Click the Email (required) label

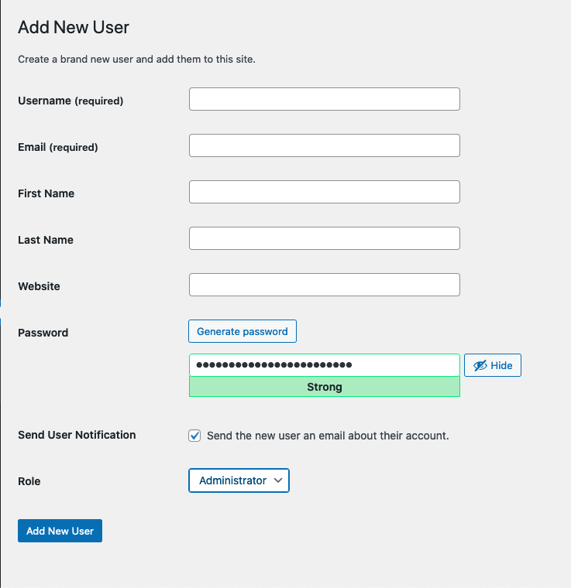(58, 147)
